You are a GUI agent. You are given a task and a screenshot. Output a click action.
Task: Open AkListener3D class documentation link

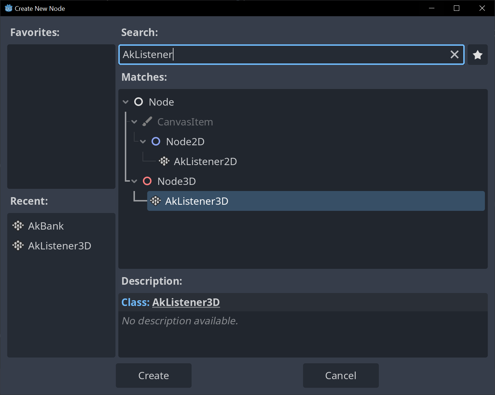tap(186, 302)
